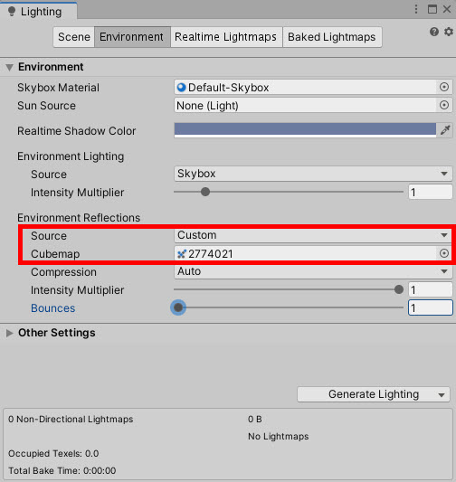Click Reflections Intensity Multiplier slider handle
This screenshot has height=482, width=456.
399,289
